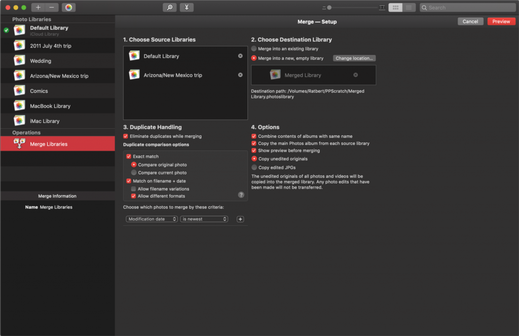
Task: Select Wedding library in sidebar
Action: click(x=41, y=61)
